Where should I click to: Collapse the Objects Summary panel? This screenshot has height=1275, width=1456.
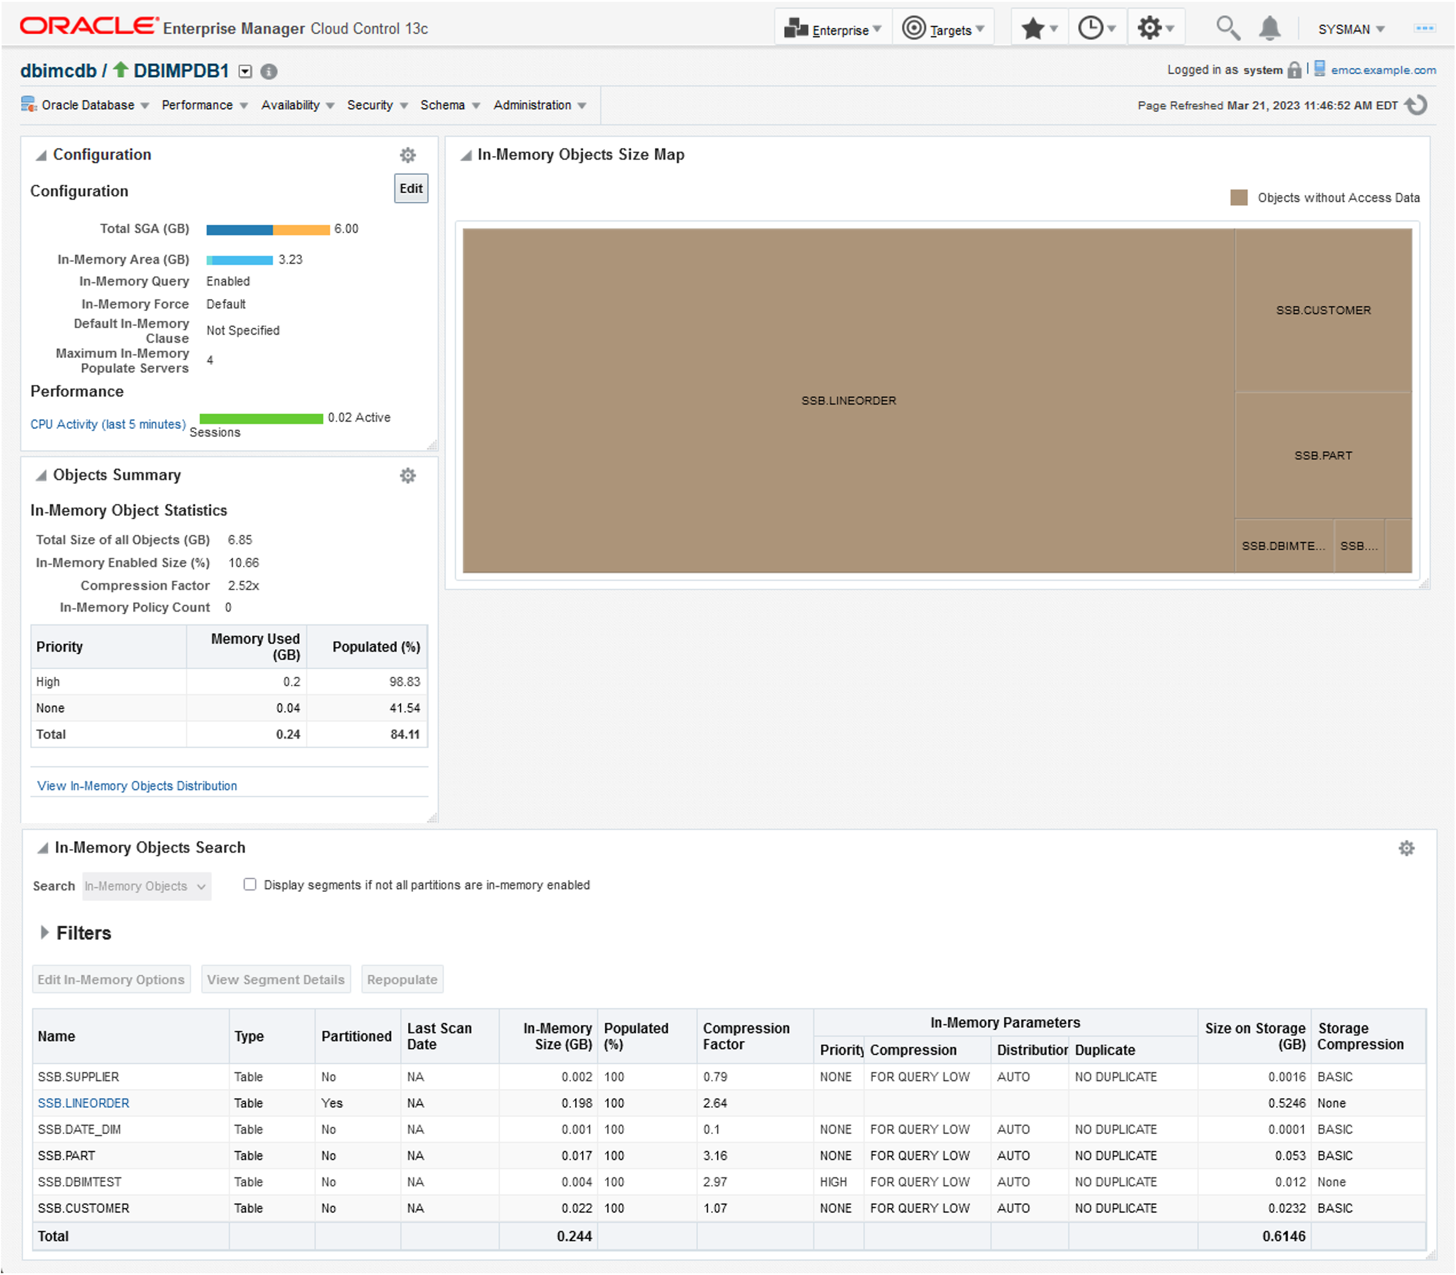[x=41, y=475]
